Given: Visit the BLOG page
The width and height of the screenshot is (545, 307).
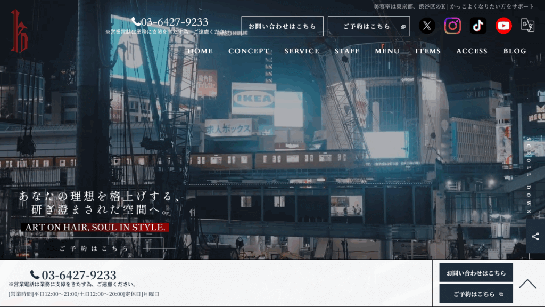Looking at the screenshot, I should (515, 51).
